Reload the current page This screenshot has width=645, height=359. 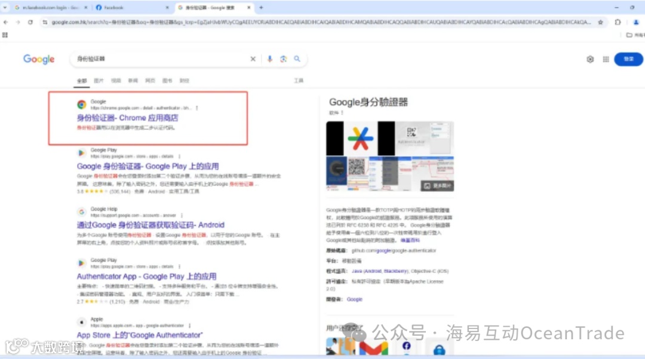click(x=30, y=22)
